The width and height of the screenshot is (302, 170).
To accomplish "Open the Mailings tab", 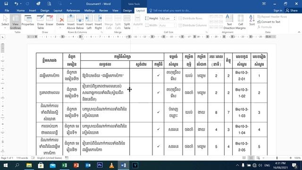I will 89,10.
